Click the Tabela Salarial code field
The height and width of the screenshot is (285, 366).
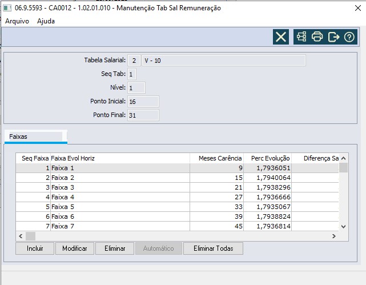(x=134, y=61)
